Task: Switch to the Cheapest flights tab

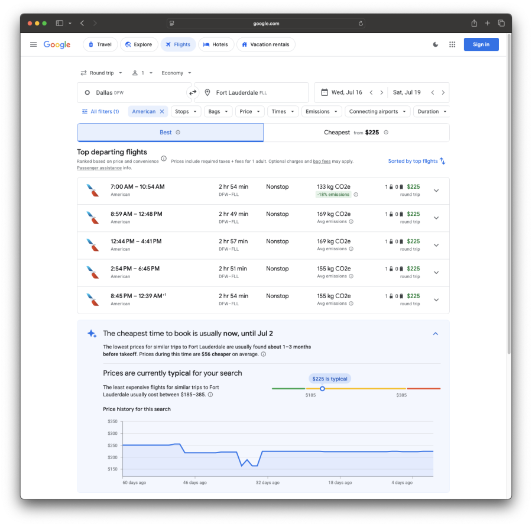Action: pos(356,133)
